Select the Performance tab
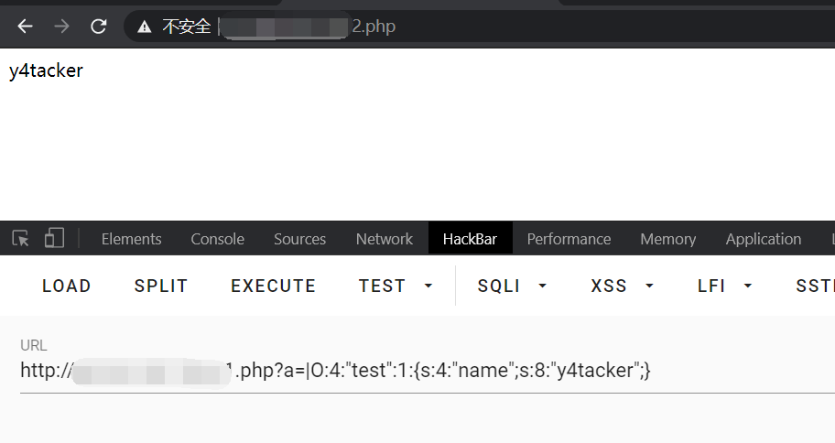This screenshot has height=443, width=835. (569, 239)
